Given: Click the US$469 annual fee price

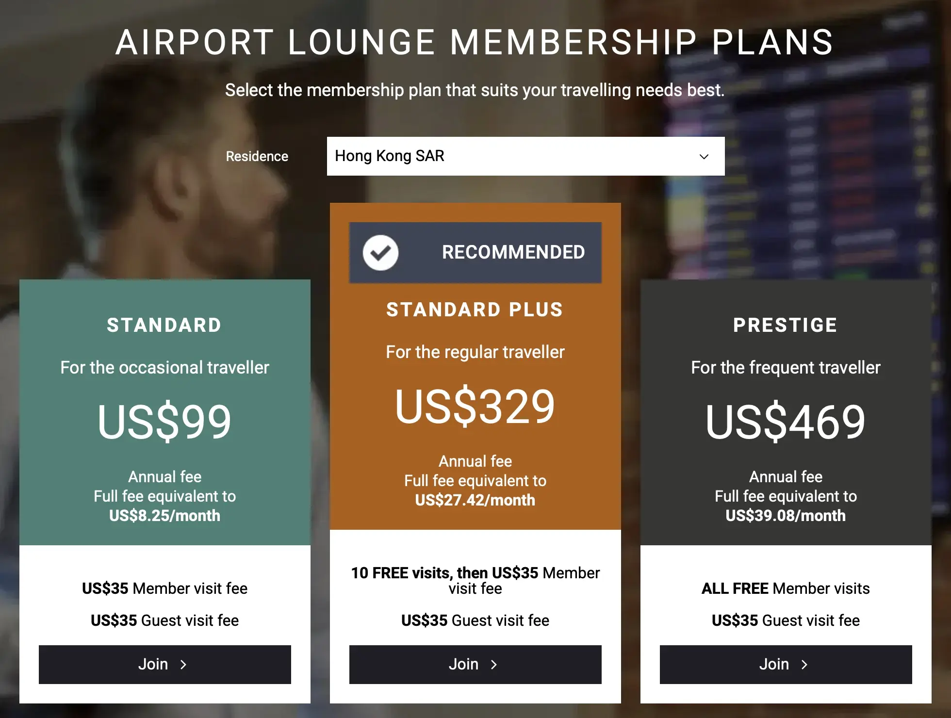Looking at the screenshot, I should tap(786, 422).
